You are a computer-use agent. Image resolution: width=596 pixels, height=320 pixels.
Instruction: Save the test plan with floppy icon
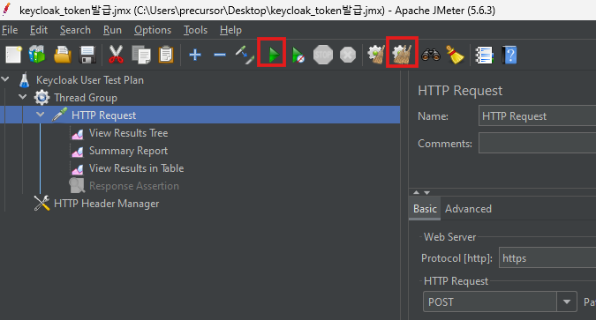point(87,55)
